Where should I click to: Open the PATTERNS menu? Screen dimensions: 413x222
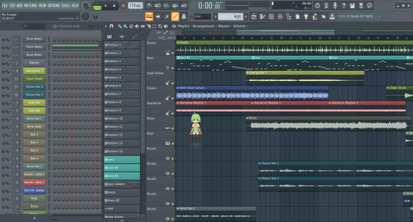(x=31, y=5)
